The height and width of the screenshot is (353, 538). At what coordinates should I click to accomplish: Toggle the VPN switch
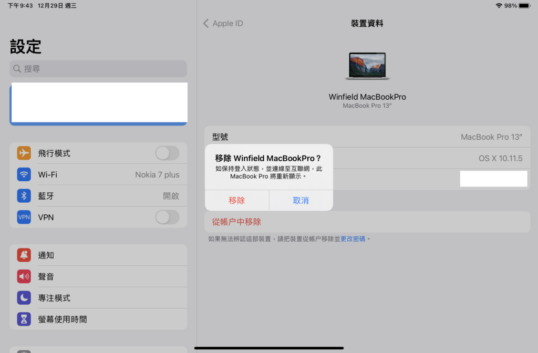[167, 217]
